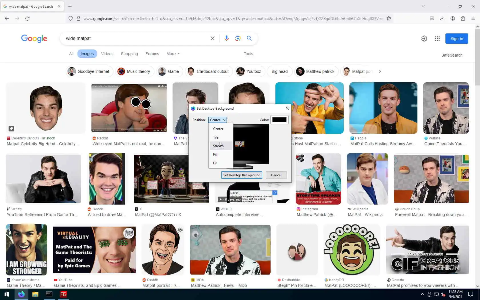This screenshot has width=480, height=300.
Task: Filter by Cardboard cutout chip
Action: (209, 71)
